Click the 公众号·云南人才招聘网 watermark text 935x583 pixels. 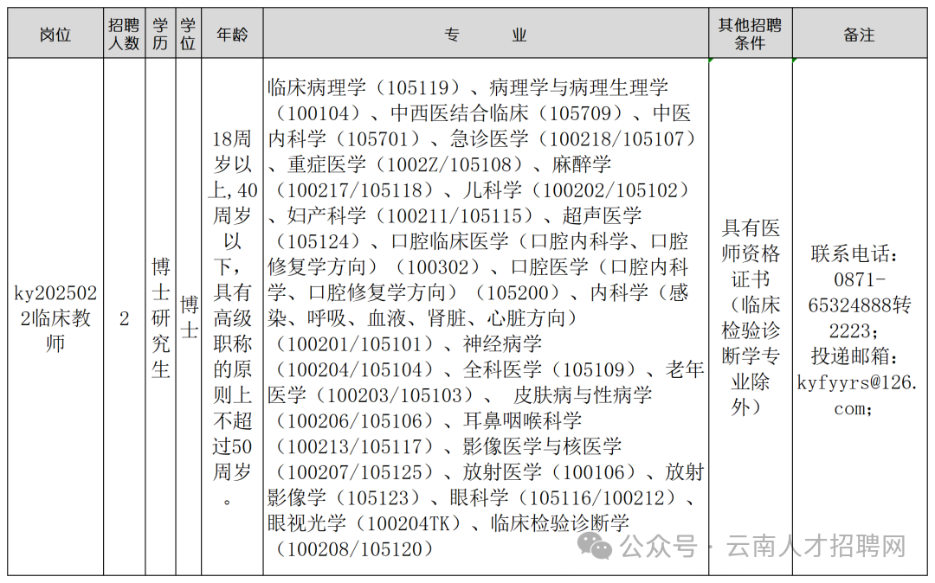760,546
